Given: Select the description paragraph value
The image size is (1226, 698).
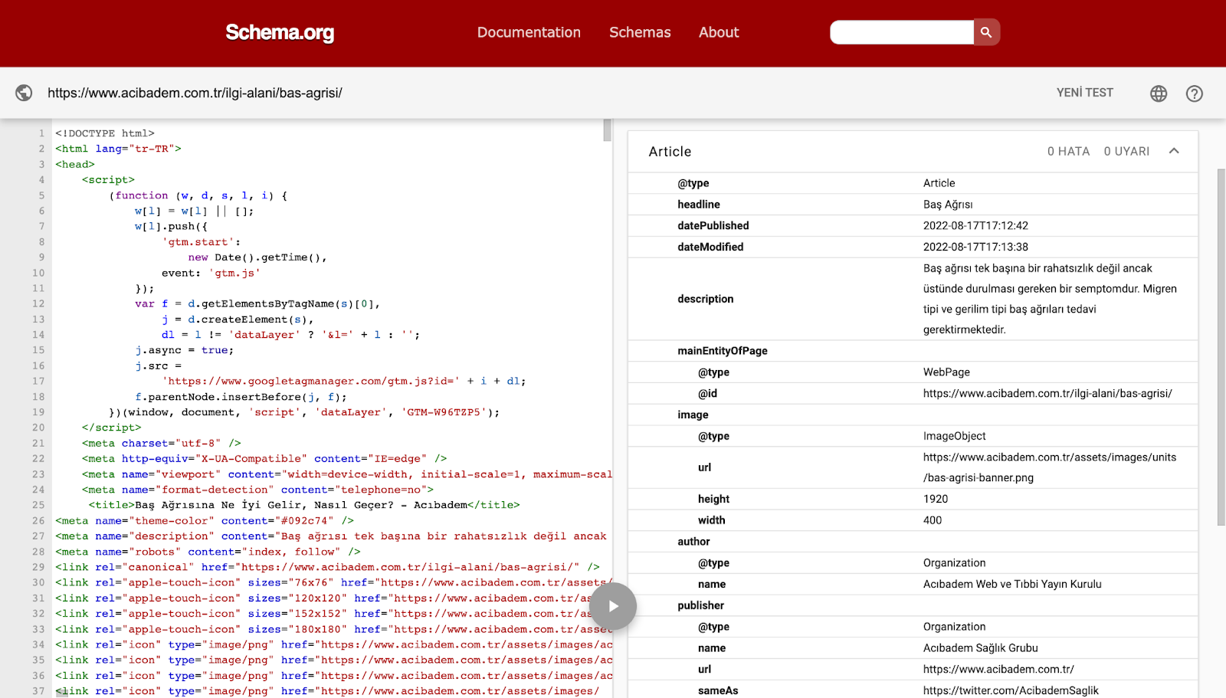Looking at the screenshot, I should [x=1050, y=299].
